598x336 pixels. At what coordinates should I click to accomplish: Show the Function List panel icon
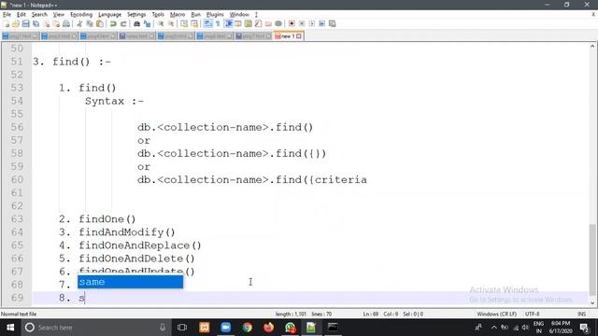[x=258, y=23]
